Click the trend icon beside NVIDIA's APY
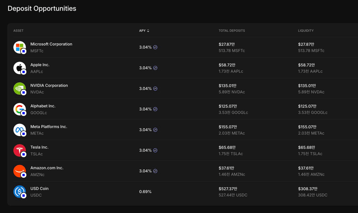358x213 pixels. (x=155, y=88)
